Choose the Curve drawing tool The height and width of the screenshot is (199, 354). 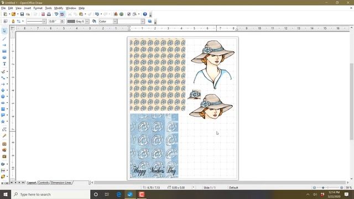(x=3, y=71)
